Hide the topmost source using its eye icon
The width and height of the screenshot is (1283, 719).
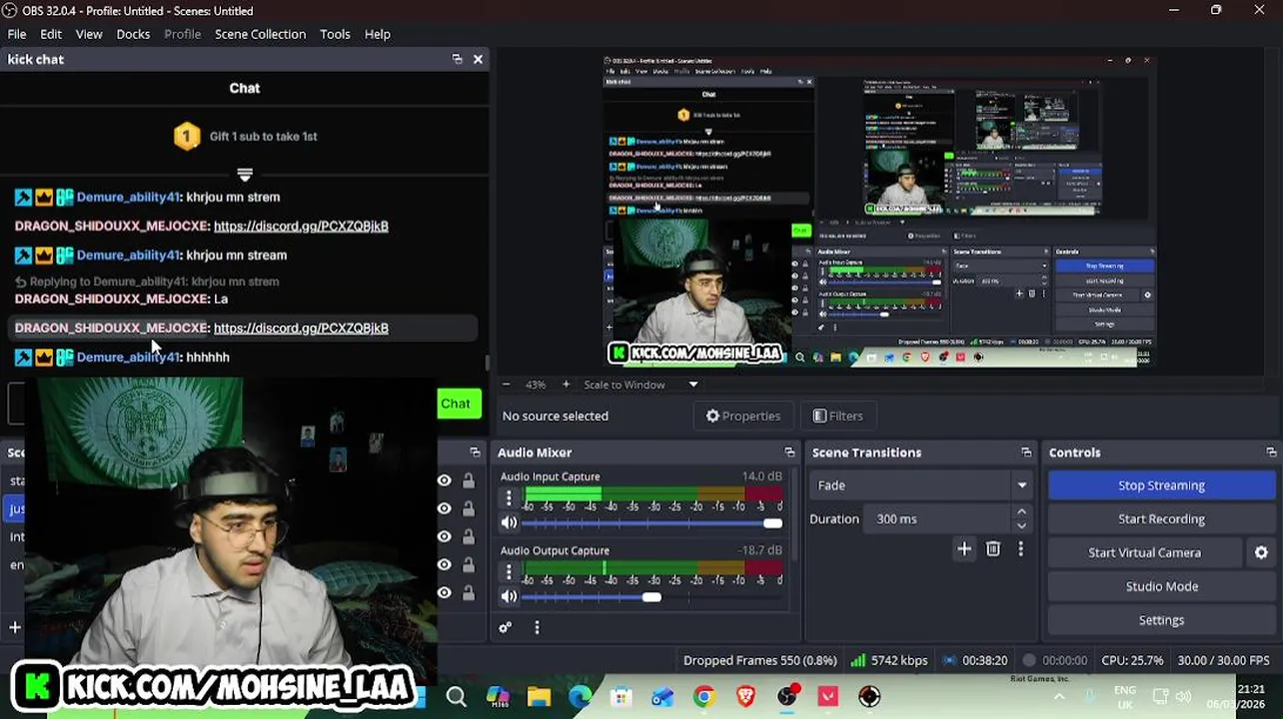[444, 480]
